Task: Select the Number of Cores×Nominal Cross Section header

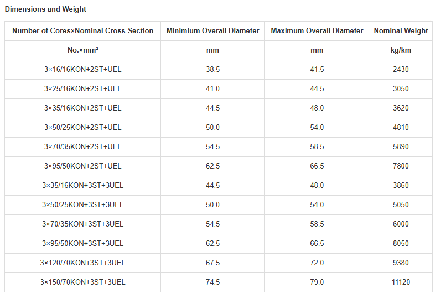Action: [x=82, y=30]
